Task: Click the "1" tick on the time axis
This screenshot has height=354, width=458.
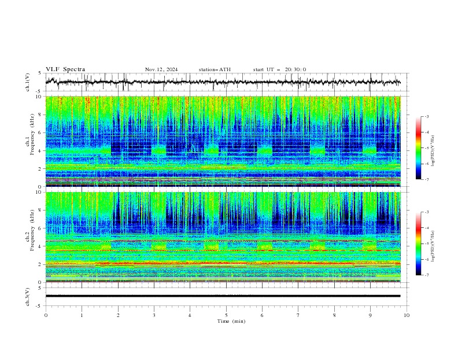Action: (x=82, y=315)
